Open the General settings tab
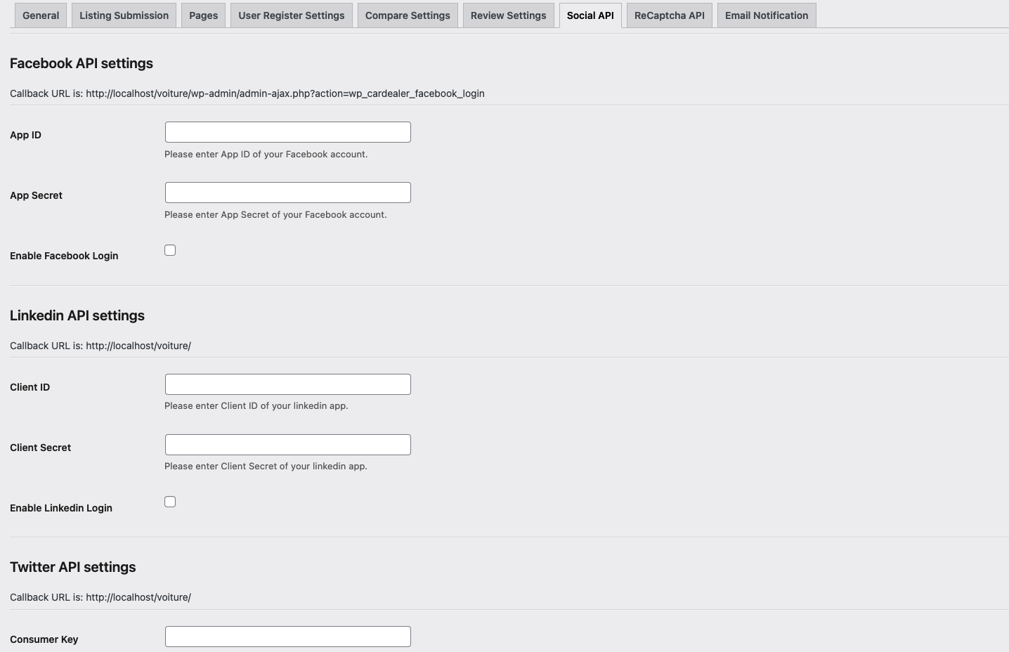This screenshot has height=652, width=1009. 41,15
